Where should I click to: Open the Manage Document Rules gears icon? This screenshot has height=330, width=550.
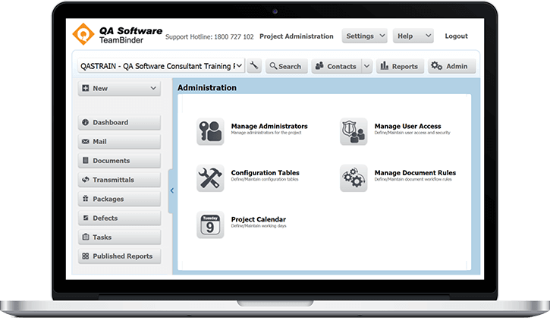click(x=354, y=178)
